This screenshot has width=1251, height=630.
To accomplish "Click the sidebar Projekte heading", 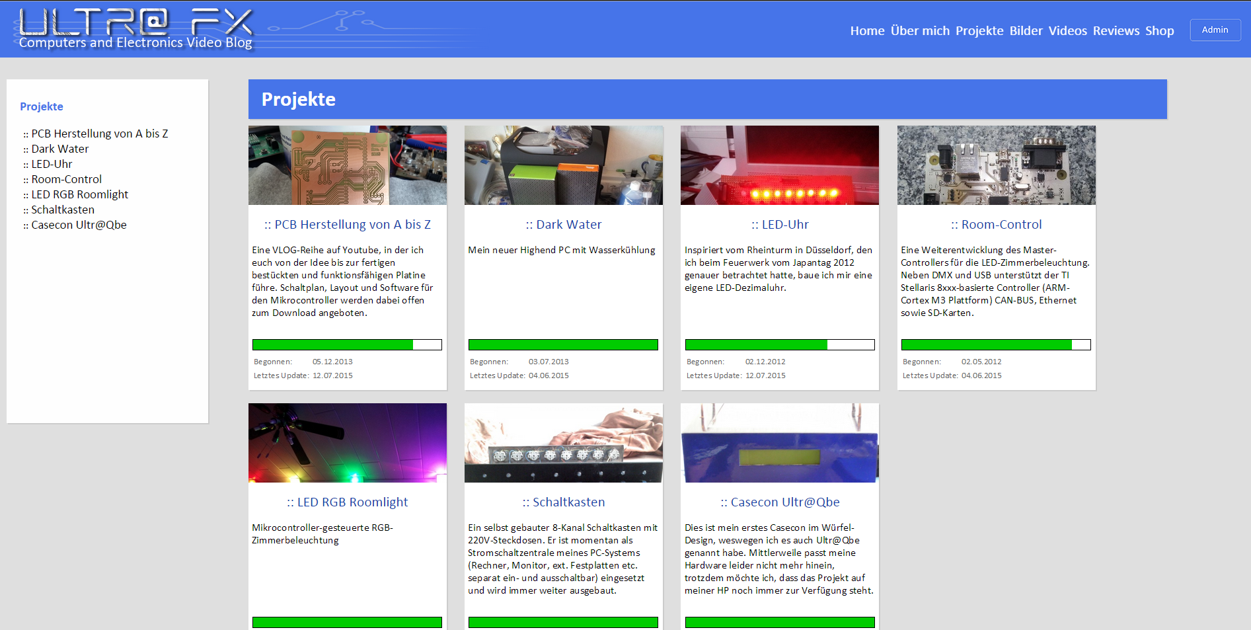I will [42, 106].
